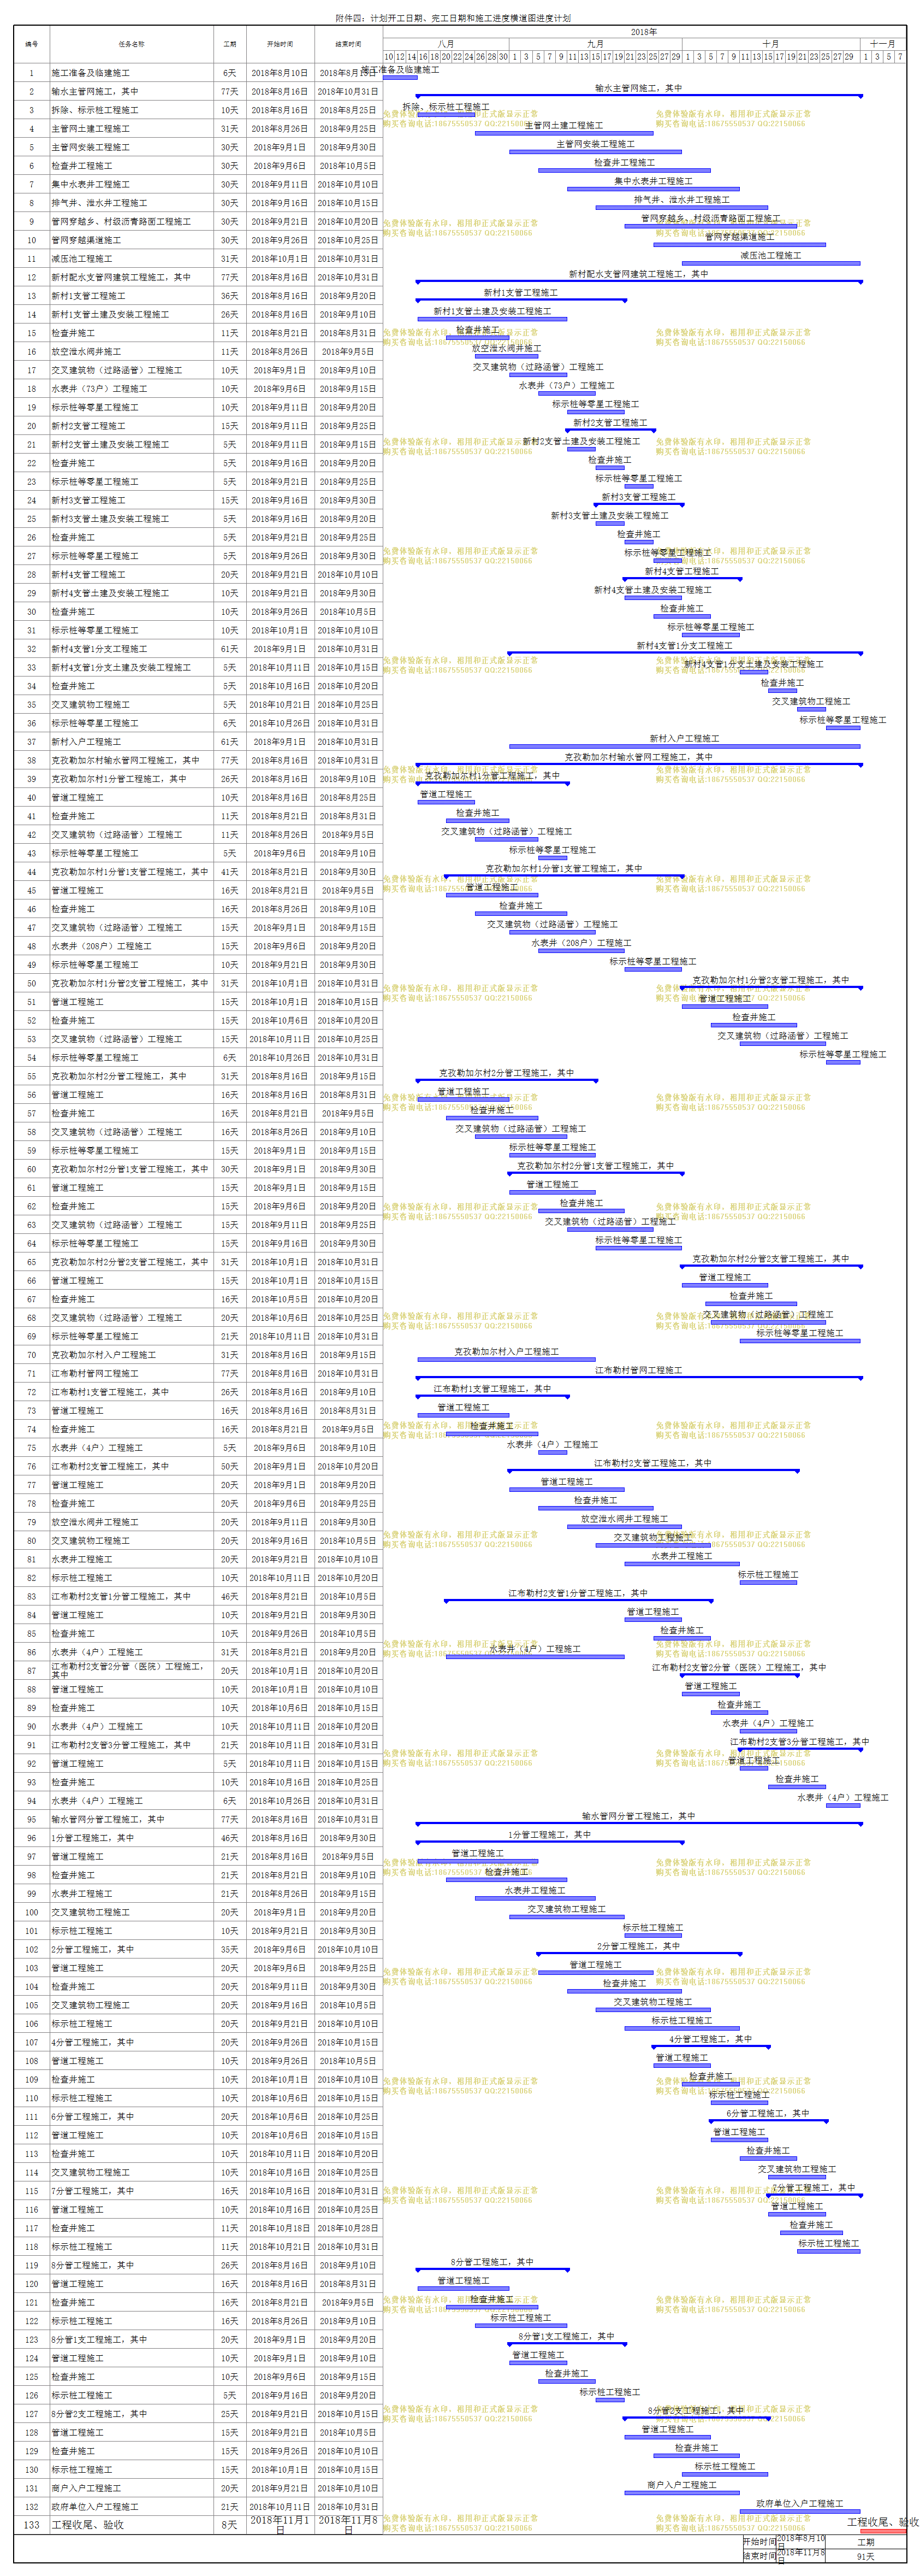Select task 工程收尾、验收 in row 133

coord(88,2525)
